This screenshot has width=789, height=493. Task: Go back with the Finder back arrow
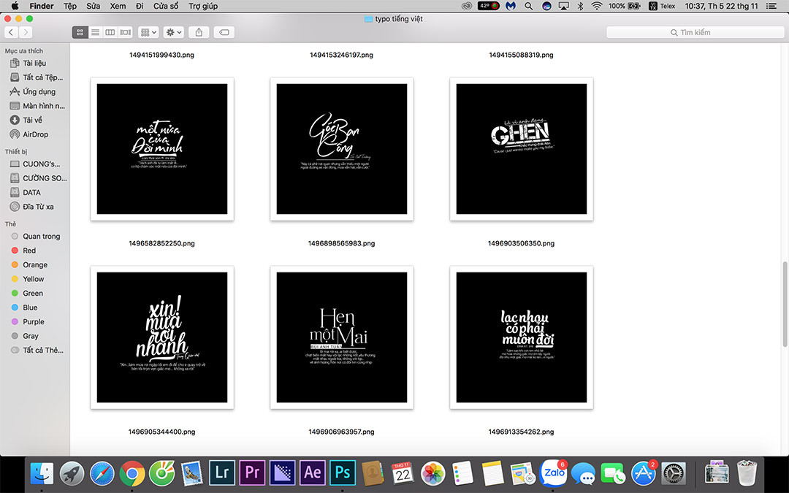tap(11, 32)
